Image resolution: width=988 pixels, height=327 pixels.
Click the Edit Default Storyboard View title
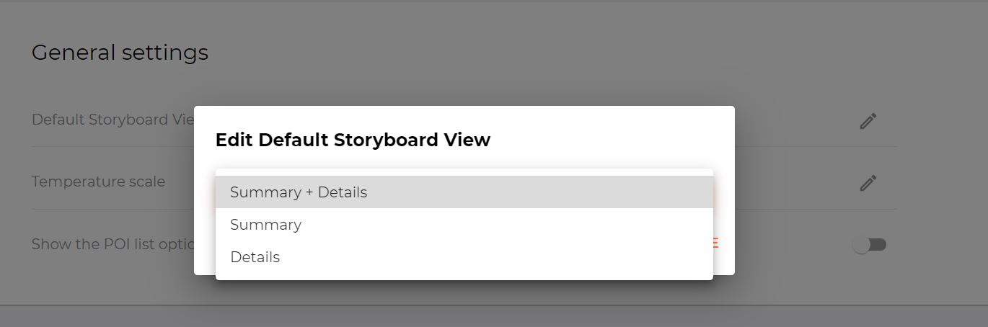353,140
